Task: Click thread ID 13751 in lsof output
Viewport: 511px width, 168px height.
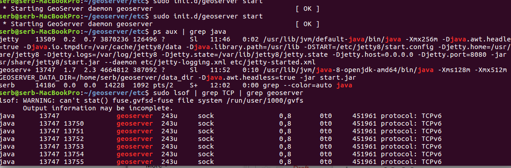Action: coord(74,131)
